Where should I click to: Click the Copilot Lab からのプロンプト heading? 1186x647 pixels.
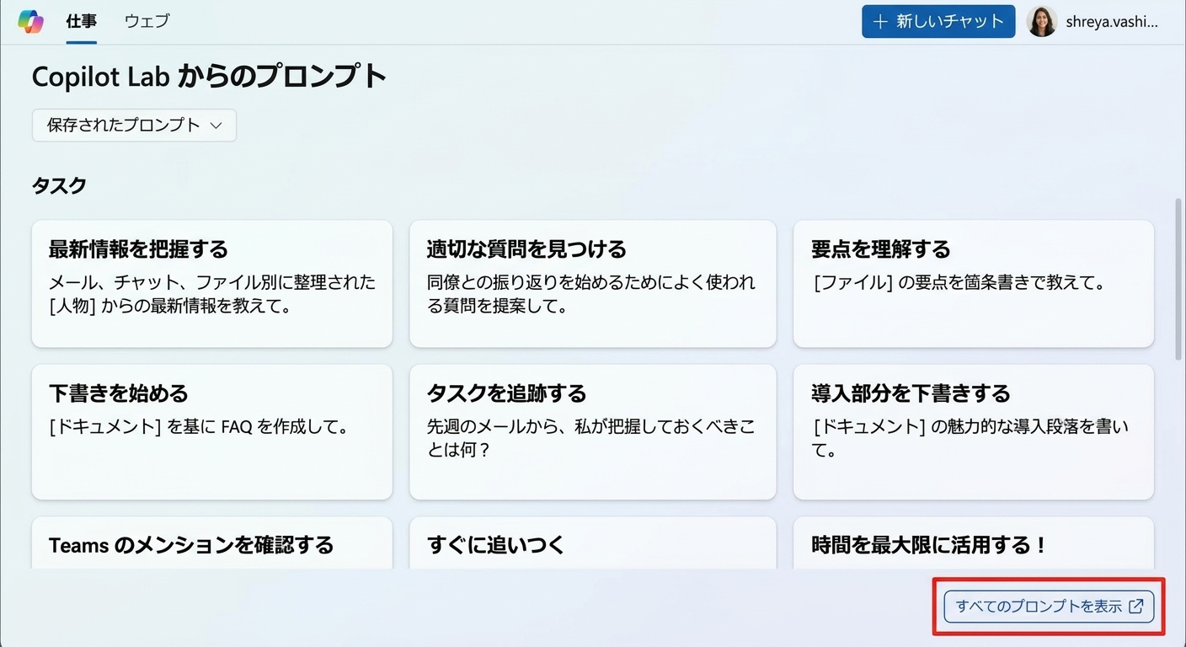tap(209, 77)
